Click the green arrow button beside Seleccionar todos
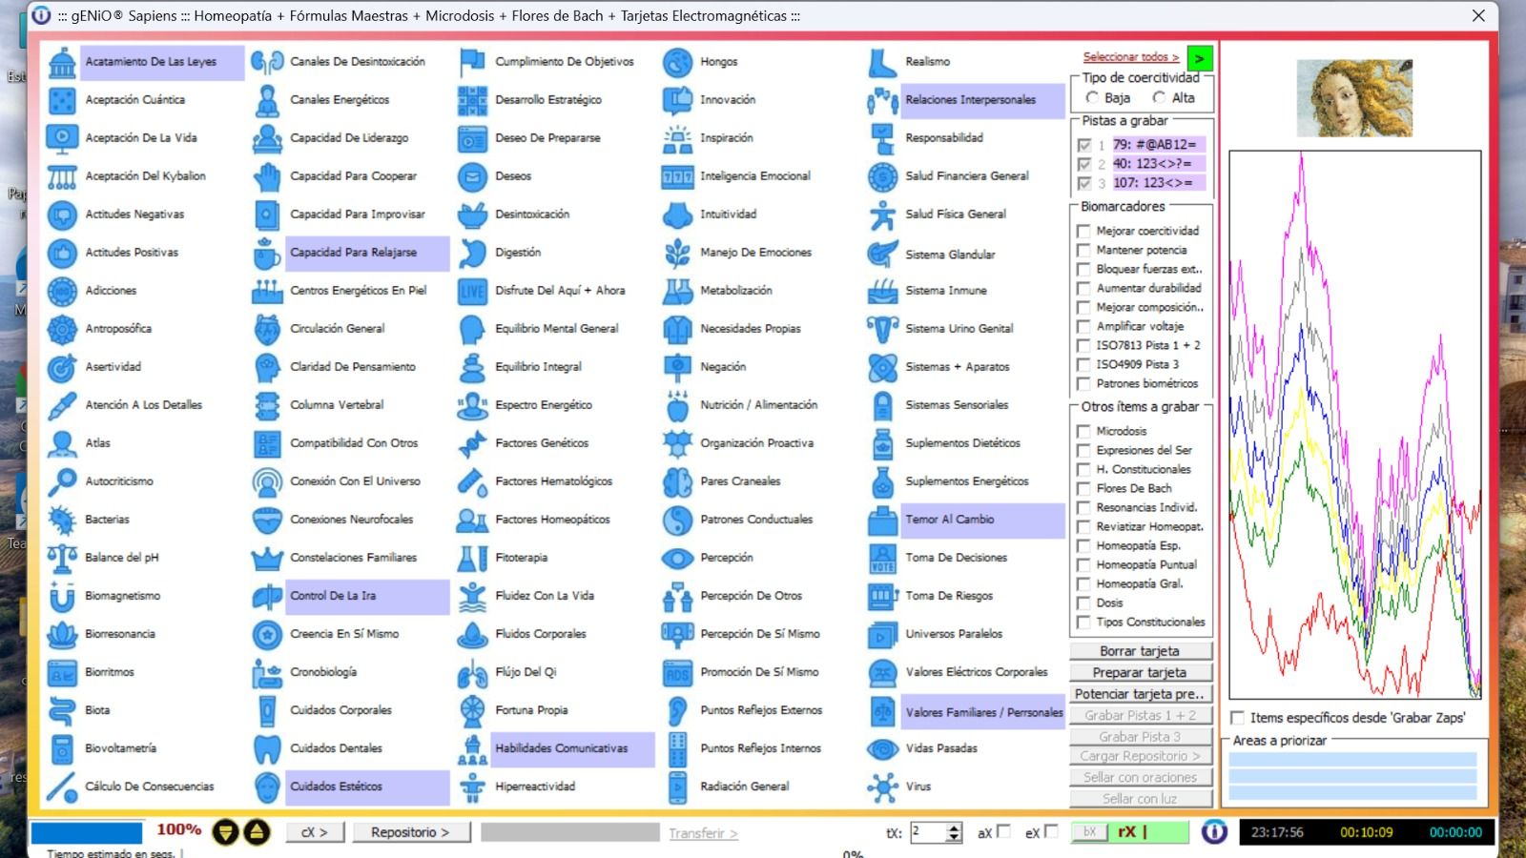The image size is (1526, 858). 1200,58
